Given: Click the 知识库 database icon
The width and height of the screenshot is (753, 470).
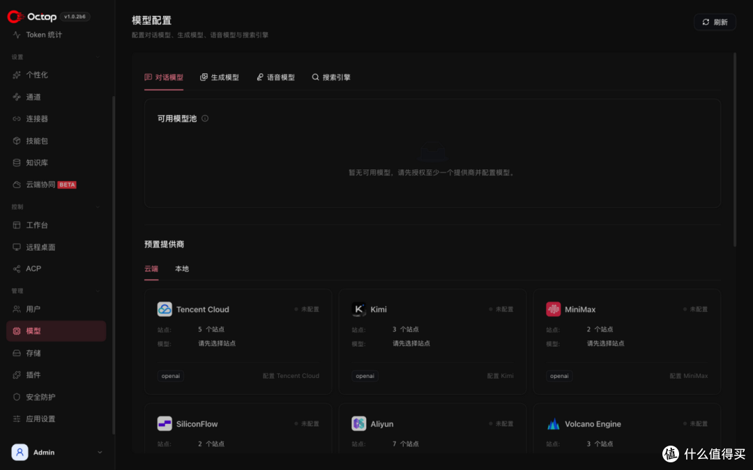Looking at the screenshot, I should pos(17,162).
